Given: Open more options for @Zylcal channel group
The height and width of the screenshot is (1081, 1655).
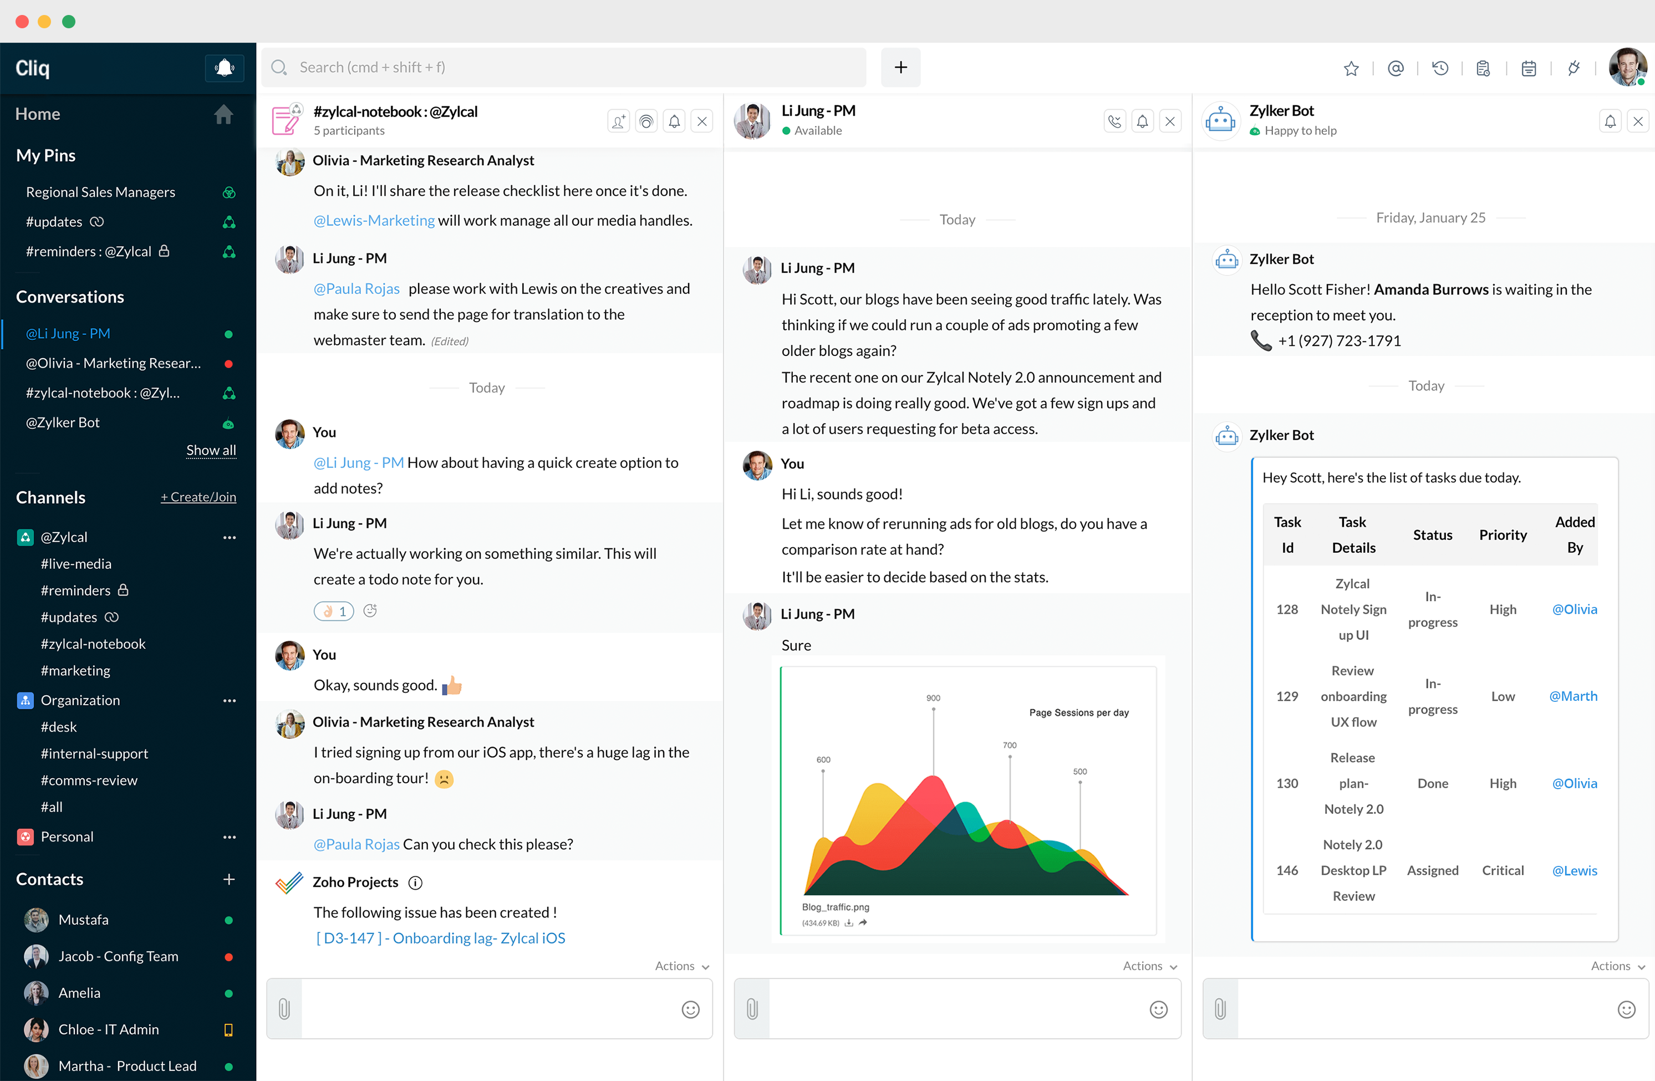Looking at the screenshot, I should (230, 537).
